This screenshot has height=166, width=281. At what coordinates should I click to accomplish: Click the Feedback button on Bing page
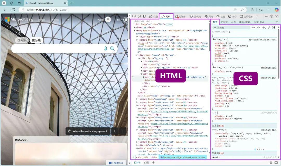[x=116, y=163]
